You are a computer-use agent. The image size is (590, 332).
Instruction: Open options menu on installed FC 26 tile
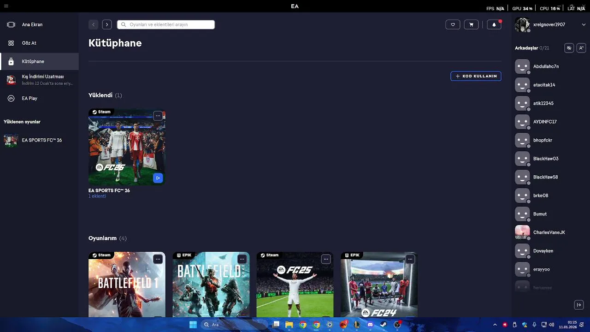tap(158, 116)
